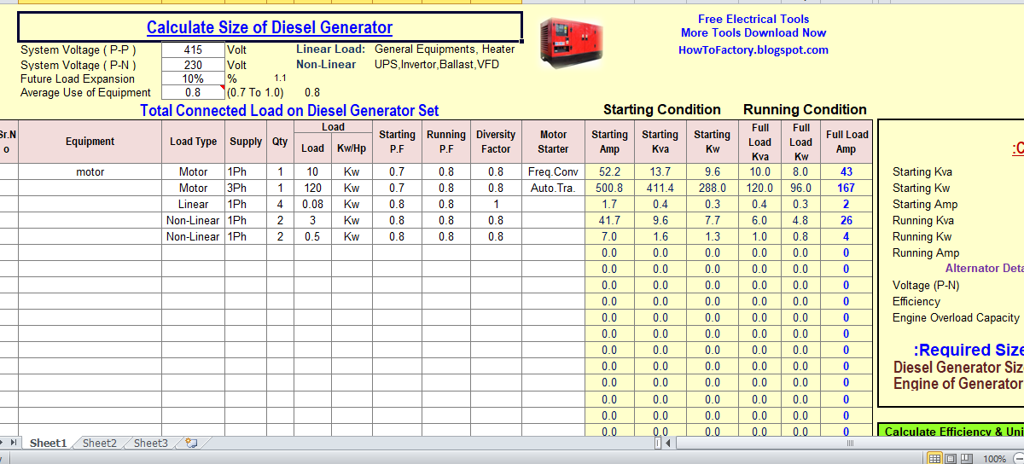
Task: Click horizontal scrollbar left arrow
Action: point(669,444)
